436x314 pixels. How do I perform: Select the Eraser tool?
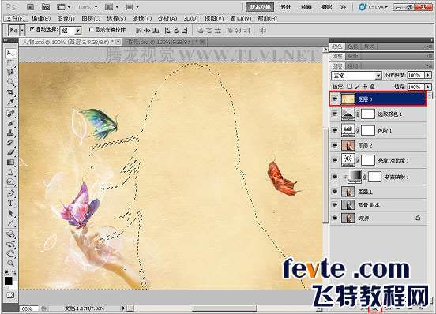point(10,152)
